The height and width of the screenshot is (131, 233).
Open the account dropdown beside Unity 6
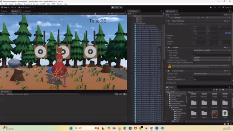pos(14,7)
